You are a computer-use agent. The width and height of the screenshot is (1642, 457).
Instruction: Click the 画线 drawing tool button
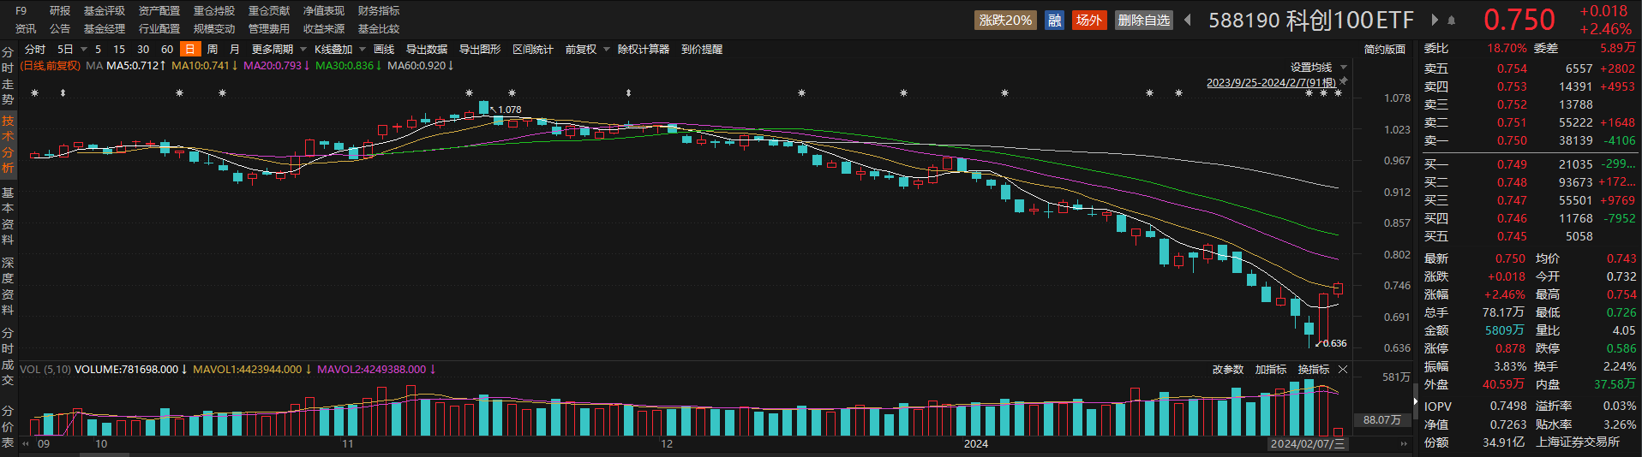384,50
